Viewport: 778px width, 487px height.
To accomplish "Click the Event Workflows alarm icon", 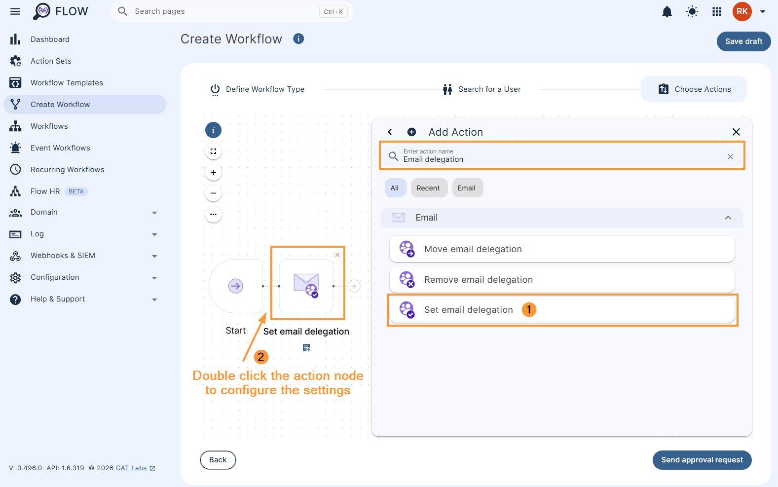I will pyautogui.click(x=15, y=148).
